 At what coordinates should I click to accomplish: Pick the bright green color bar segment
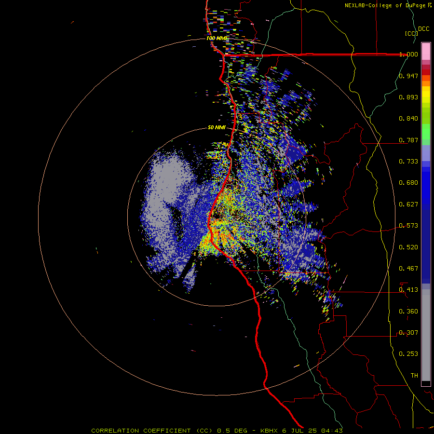pyautogui.click(x=426, y=132)
